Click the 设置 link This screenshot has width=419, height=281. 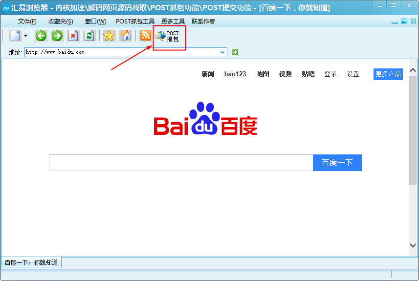pos(353,74)
